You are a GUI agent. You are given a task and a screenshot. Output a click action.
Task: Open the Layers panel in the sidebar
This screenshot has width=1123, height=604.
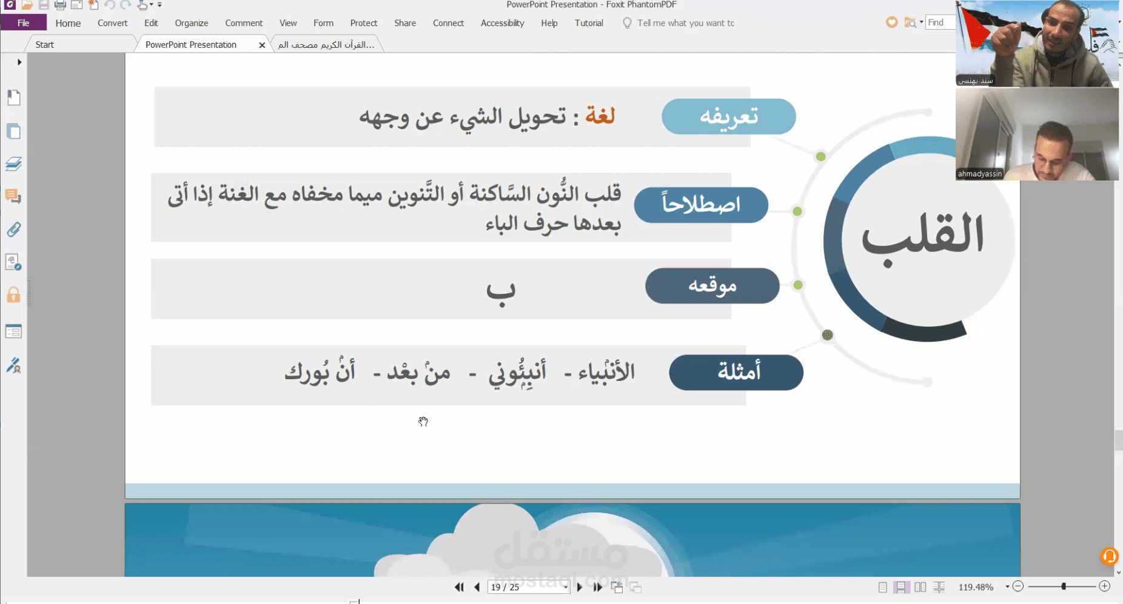(15, 164)
